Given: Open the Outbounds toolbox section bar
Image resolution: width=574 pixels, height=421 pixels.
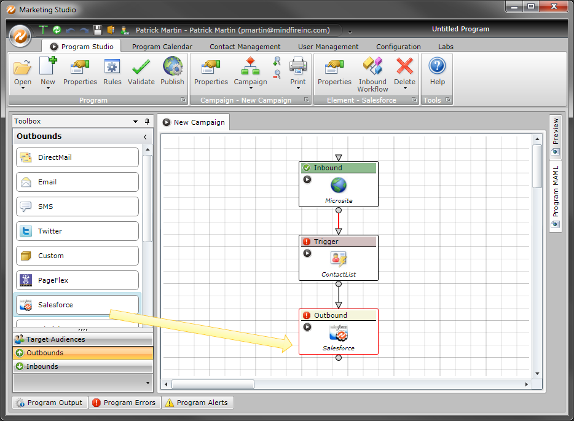Looking at the screenshot, I should (83, 353).
